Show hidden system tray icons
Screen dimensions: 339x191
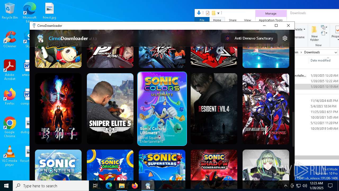[286, 186]
